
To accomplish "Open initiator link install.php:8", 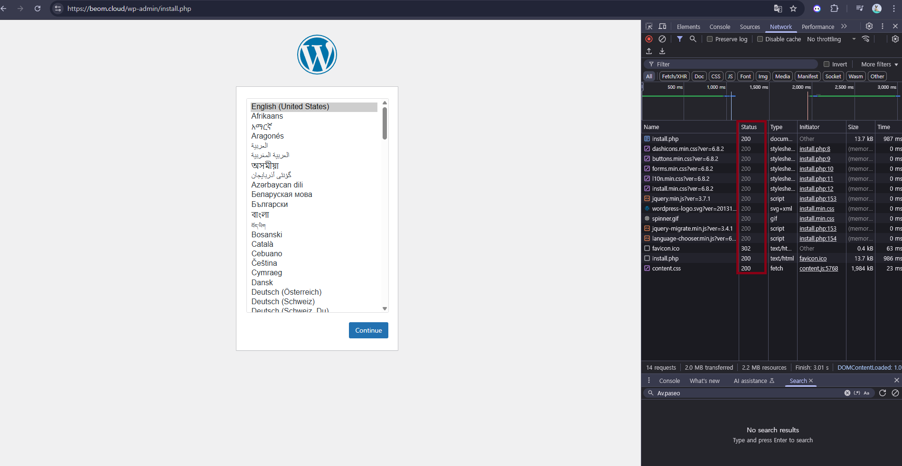I will (x=815, y=149).
